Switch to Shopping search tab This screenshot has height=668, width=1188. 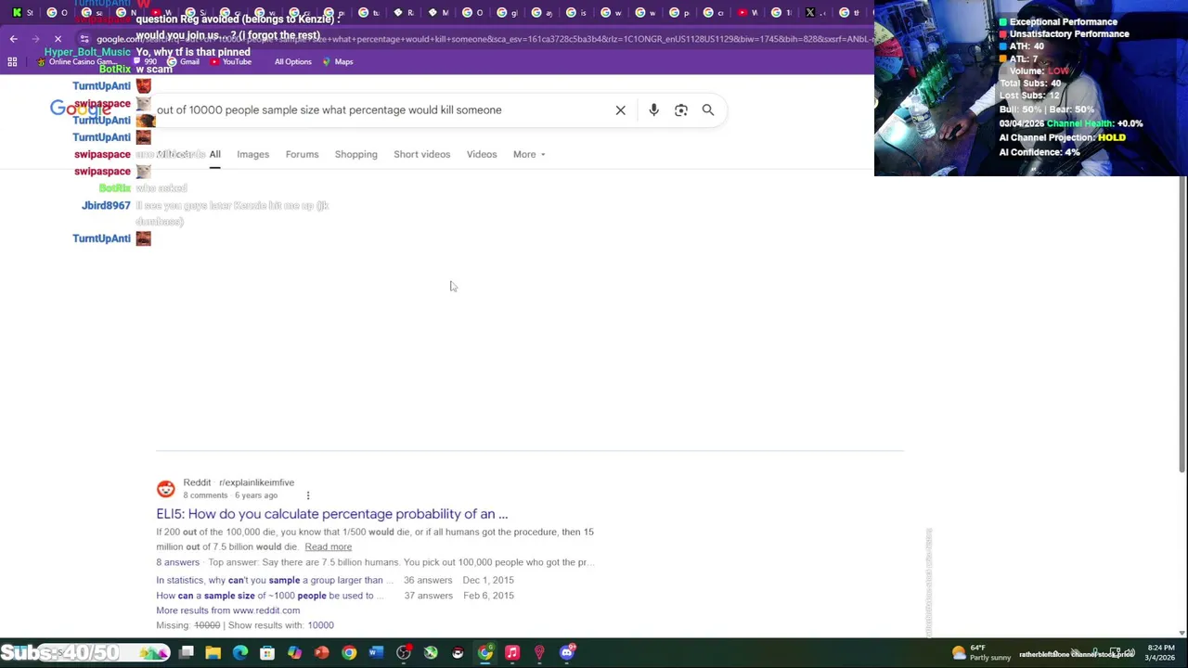355,155
